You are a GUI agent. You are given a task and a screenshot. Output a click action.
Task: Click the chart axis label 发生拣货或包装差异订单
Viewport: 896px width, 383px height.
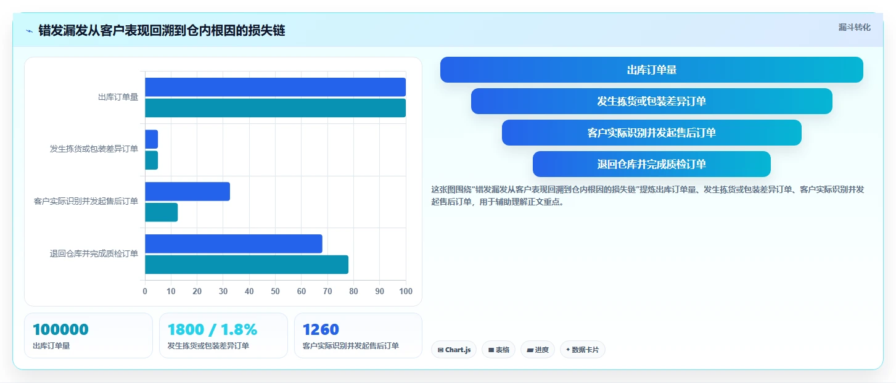coord(94,149)
